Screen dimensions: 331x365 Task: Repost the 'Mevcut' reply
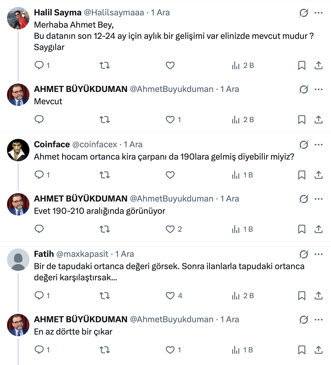(104, 120)
